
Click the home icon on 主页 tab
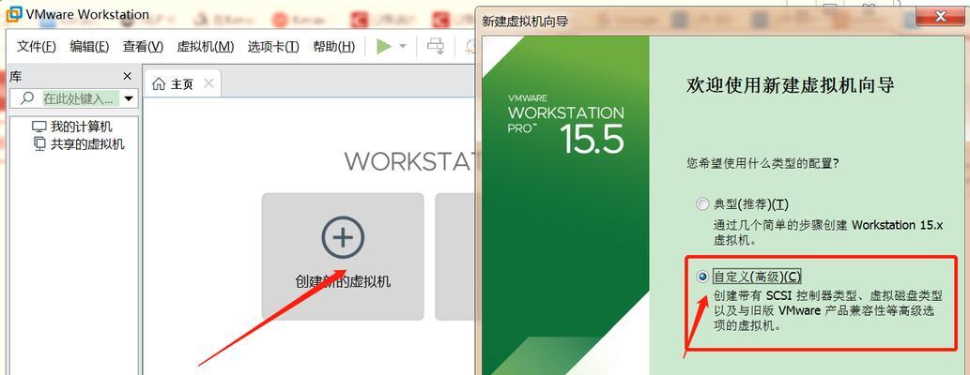coord(160,84)
